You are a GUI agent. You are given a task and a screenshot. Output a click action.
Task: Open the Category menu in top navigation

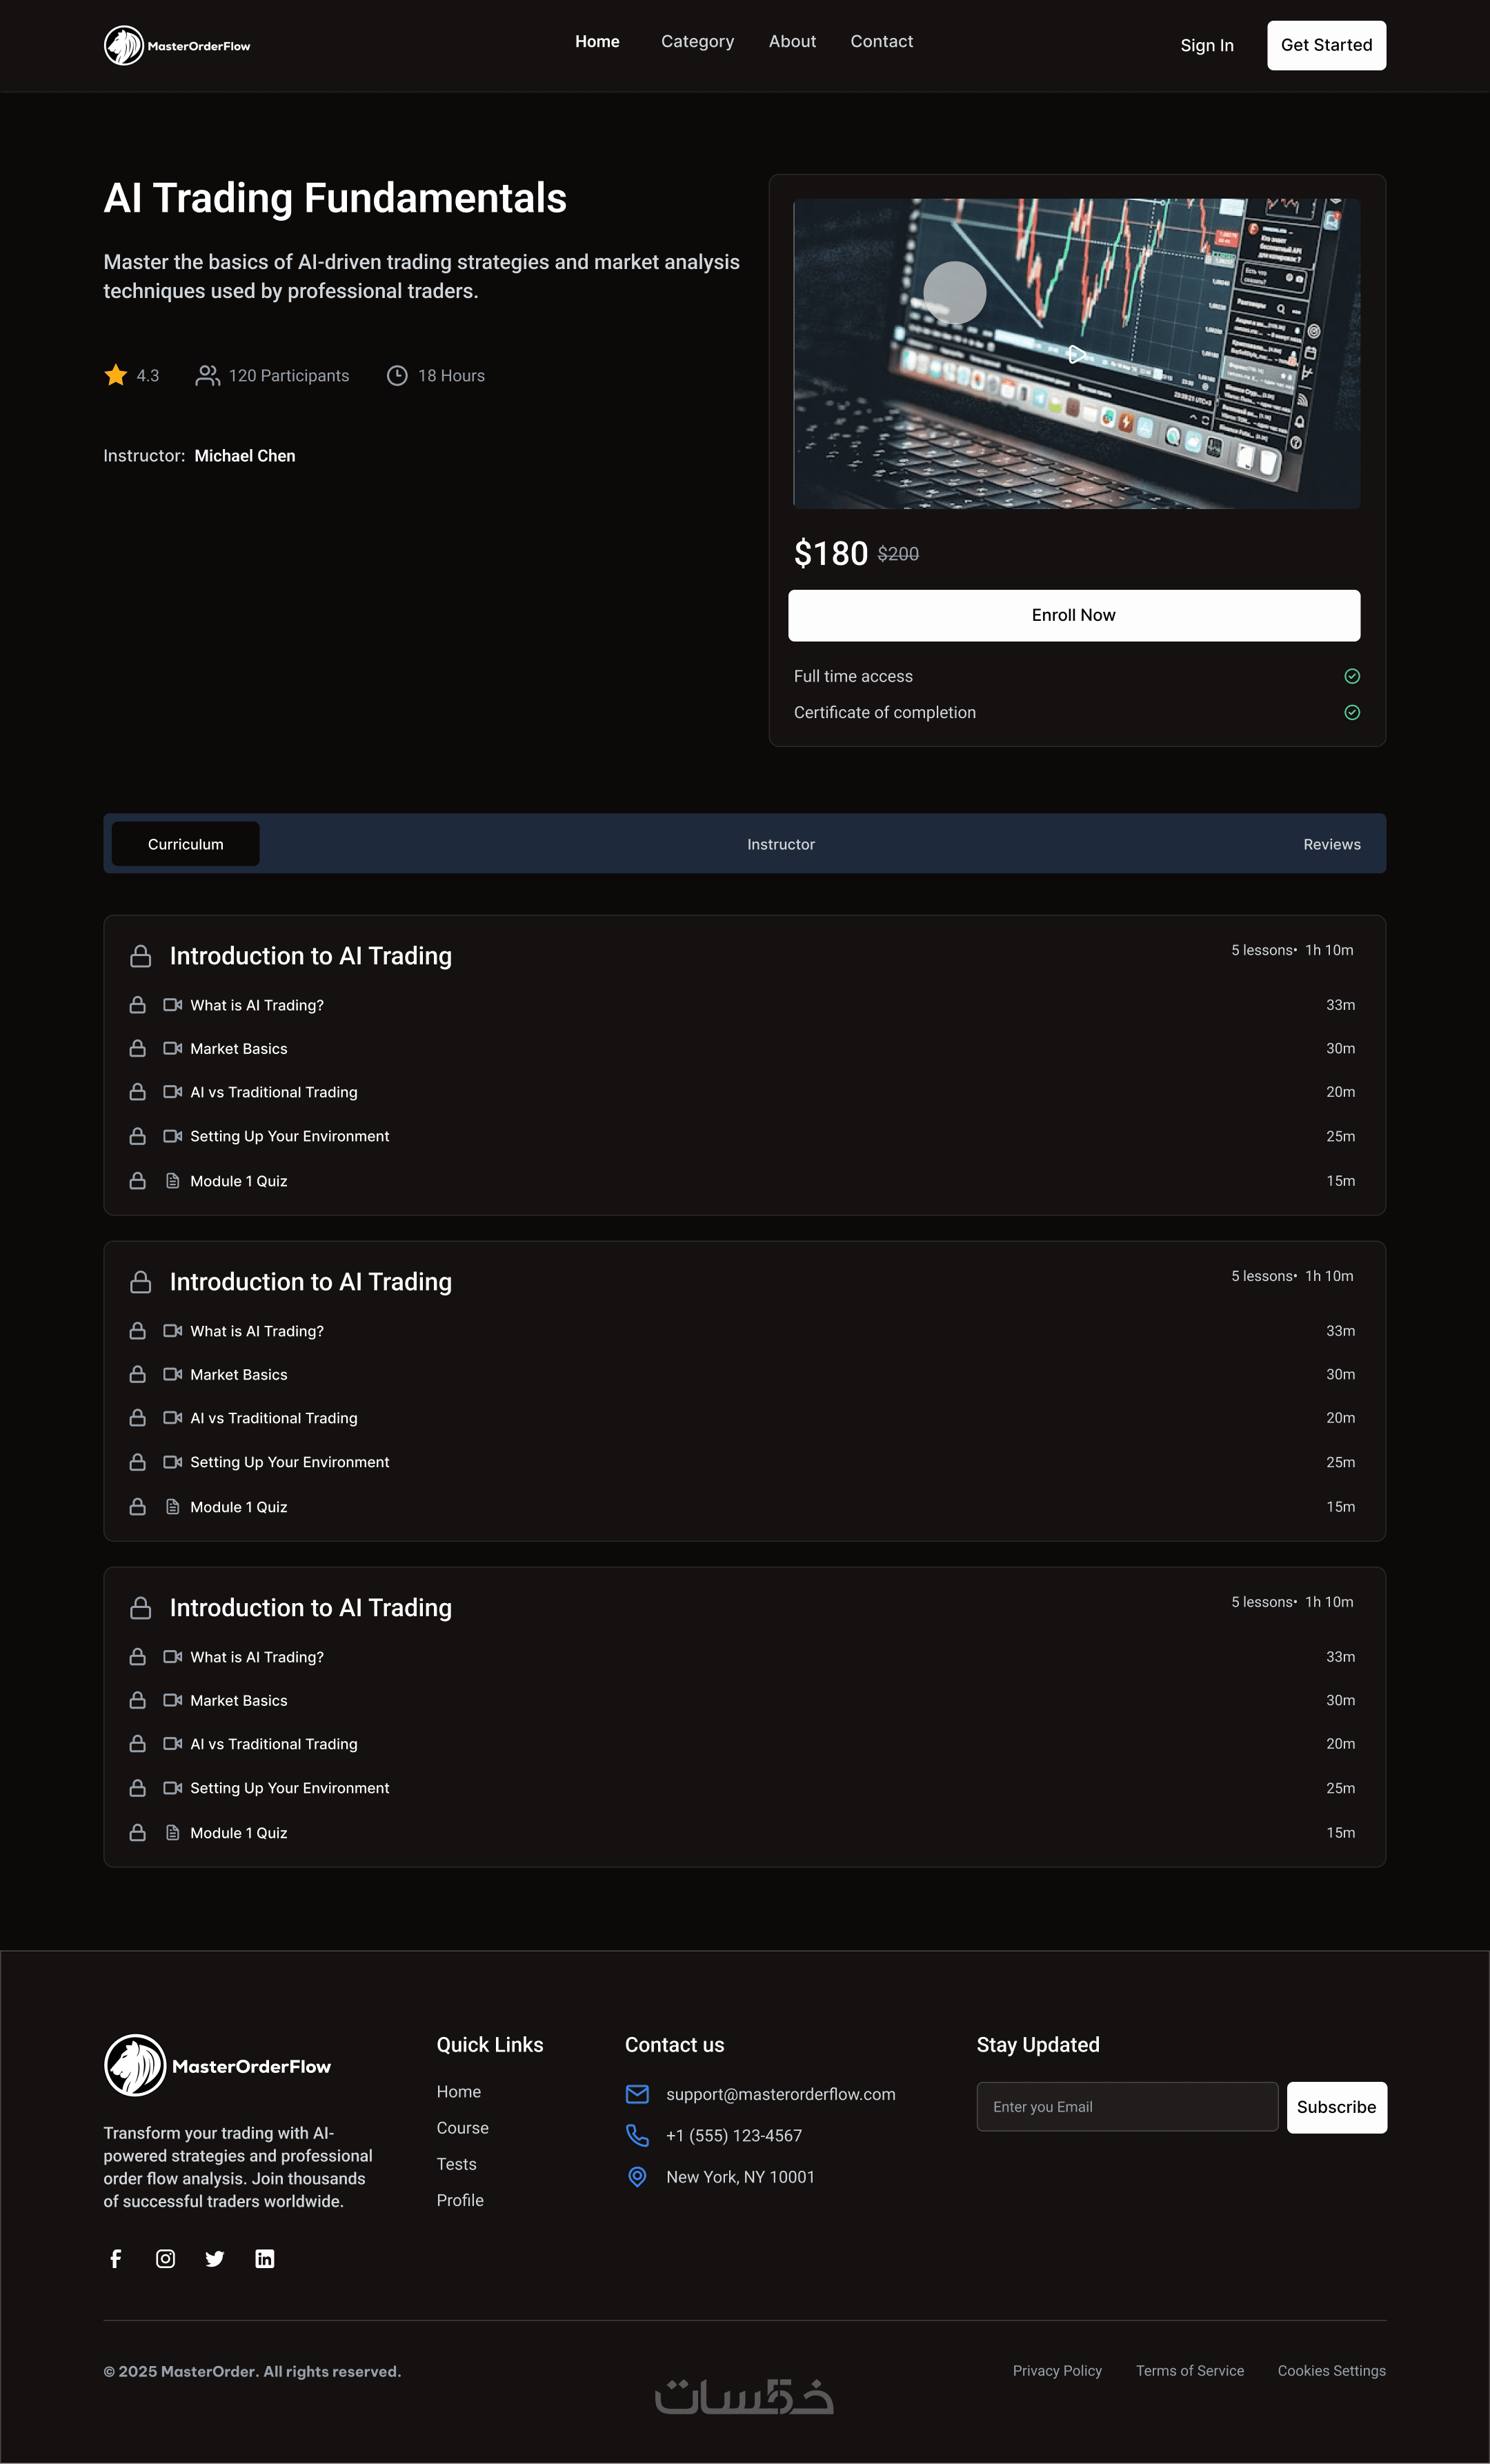click(x=697, y=41)
